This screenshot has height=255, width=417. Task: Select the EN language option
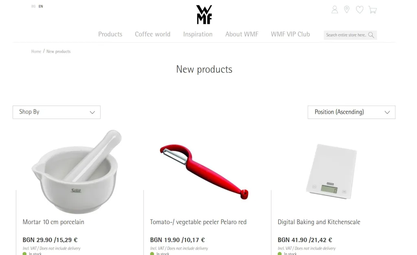[x=41, y=6]
